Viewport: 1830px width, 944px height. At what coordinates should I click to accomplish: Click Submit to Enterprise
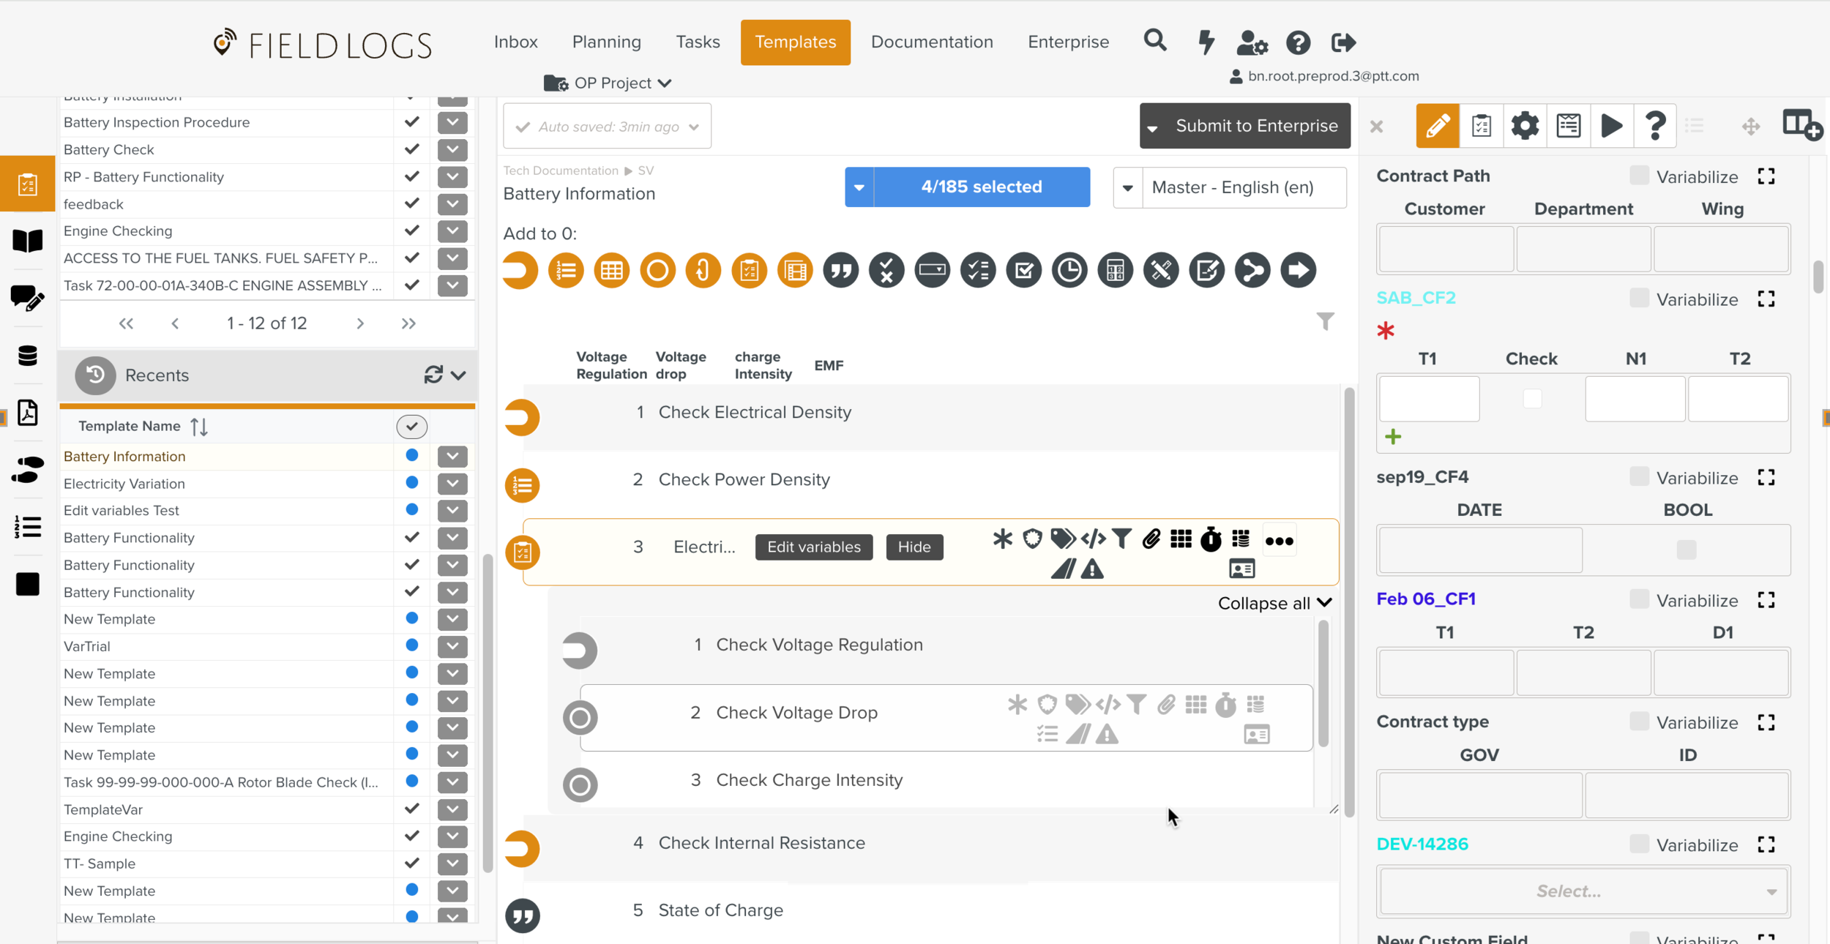(x=1255, y=126)
